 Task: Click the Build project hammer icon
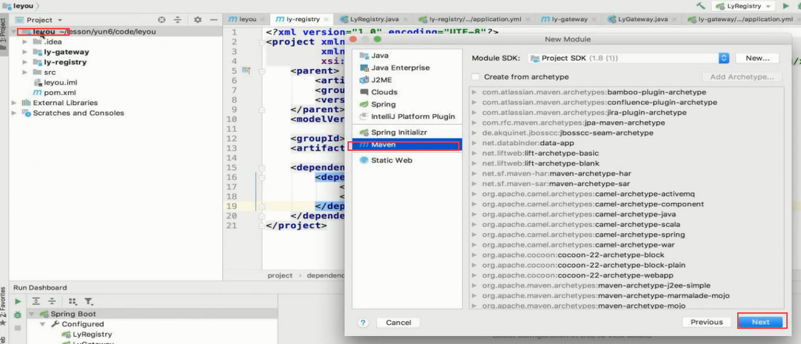[x=700, y=6]
